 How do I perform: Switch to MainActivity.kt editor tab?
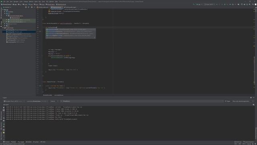point(57,7)
